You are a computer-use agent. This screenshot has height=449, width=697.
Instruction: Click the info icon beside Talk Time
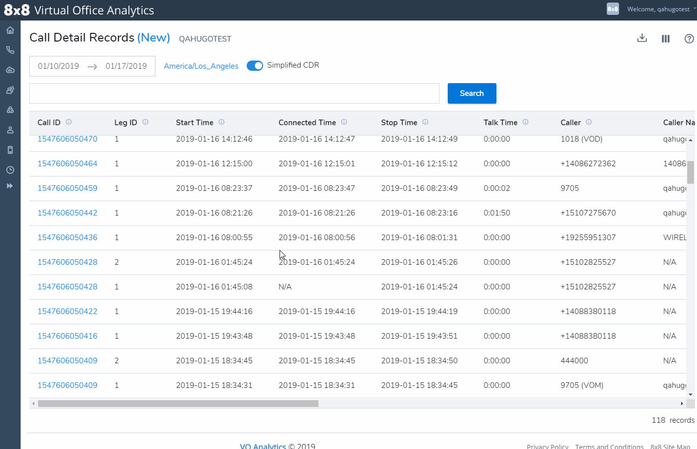point(525,122)
